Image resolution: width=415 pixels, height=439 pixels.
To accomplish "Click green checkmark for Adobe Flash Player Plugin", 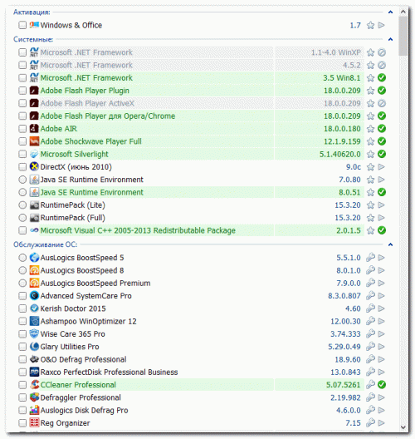I will (382, 91).
